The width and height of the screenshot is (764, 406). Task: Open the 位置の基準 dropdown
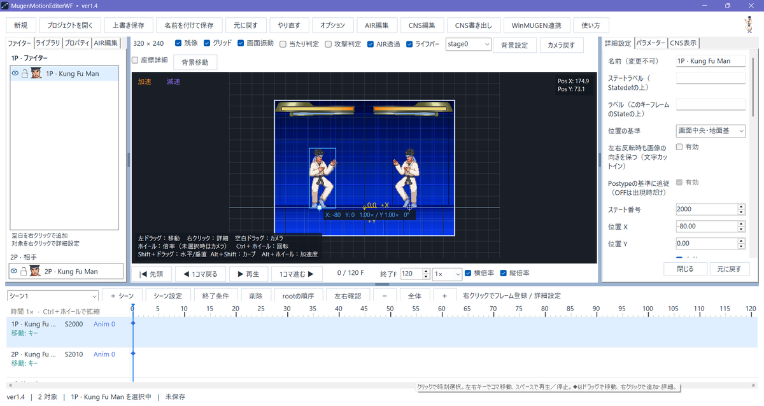tap(711, 130)
